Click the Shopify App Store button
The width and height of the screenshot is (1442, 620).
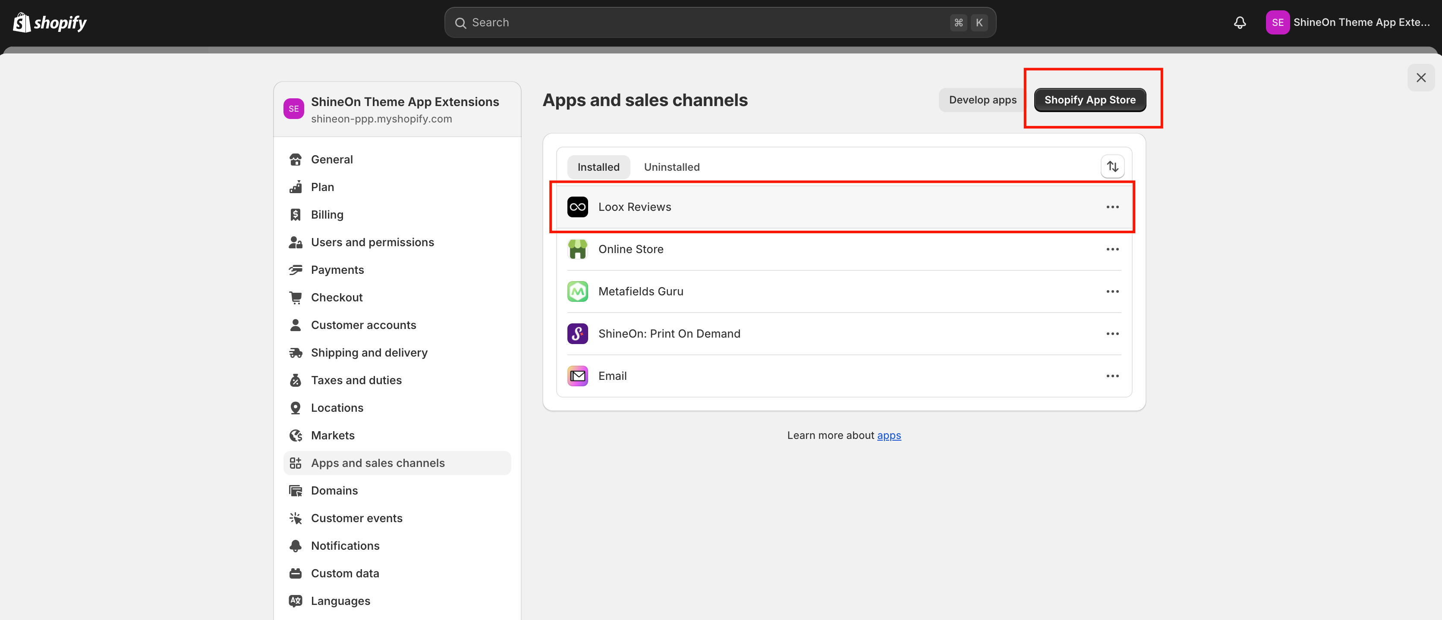1089,100
